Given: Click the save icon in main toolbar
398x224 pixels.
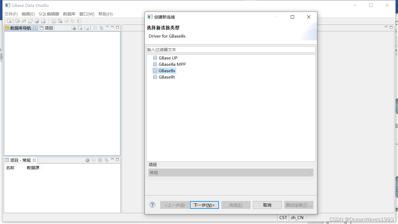Looking at the screenshot, I should (54, 21).
